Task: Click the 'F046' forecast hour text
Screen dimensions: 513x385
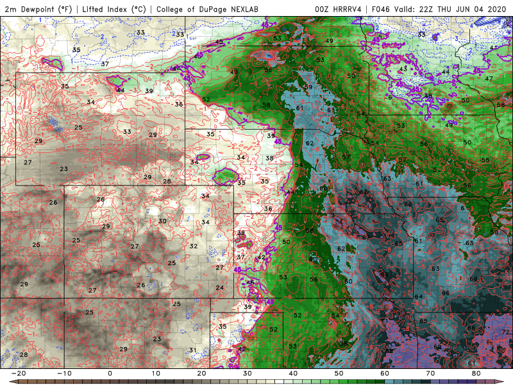Action: 380,9
